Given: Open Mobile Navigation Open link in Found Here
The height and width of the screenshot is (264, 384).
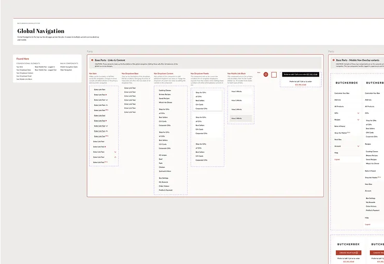Looking at the screenshot, I should [69, 67].
